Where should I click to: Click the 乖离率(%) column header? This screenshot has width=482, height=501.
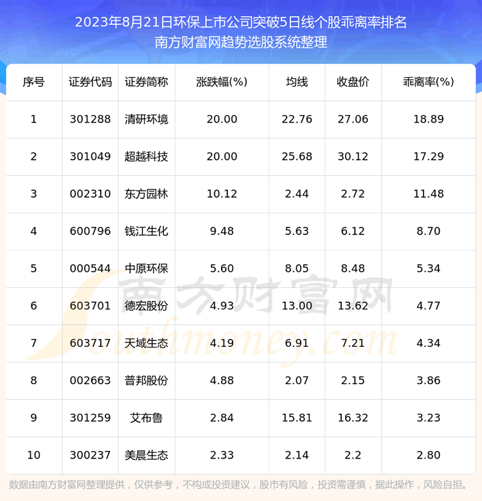tap(428, 82)
